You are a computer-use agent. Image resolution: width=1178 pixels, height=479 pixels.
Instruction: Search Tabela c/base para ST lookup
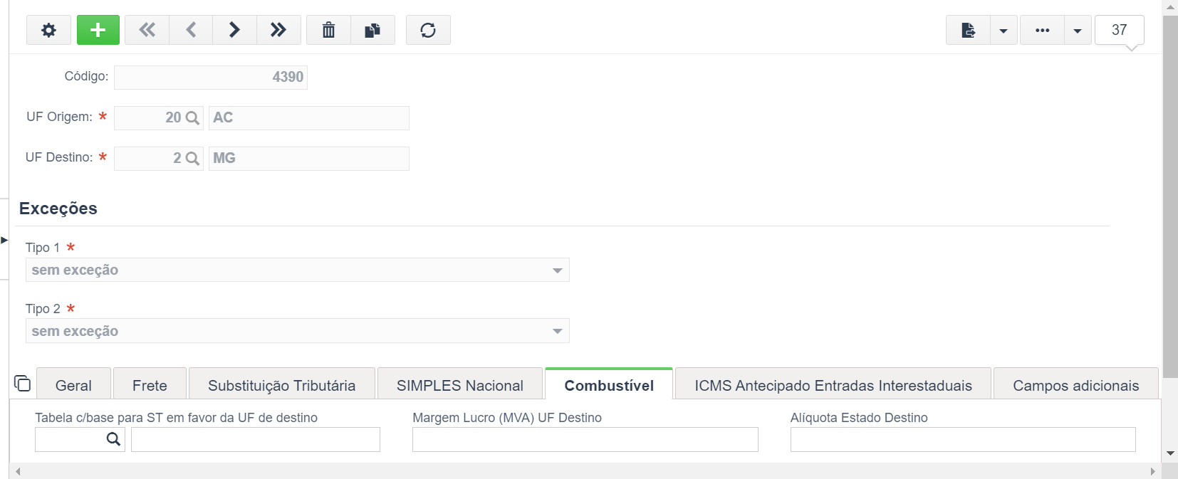coord(113,439)
